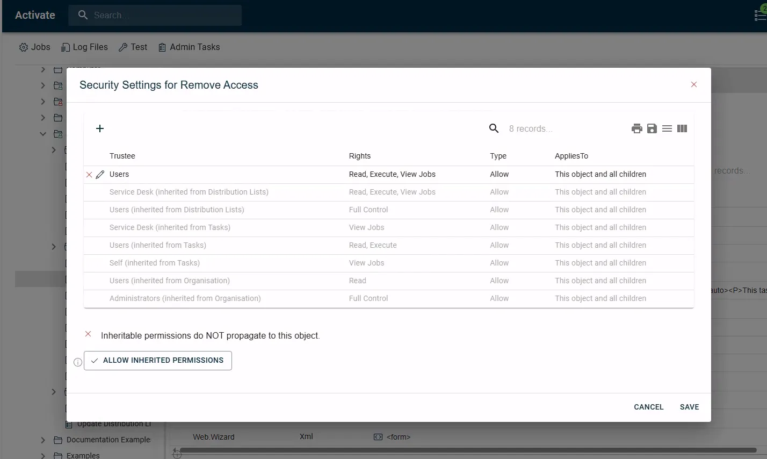Sort by Trustee column header

coord(122,156)
